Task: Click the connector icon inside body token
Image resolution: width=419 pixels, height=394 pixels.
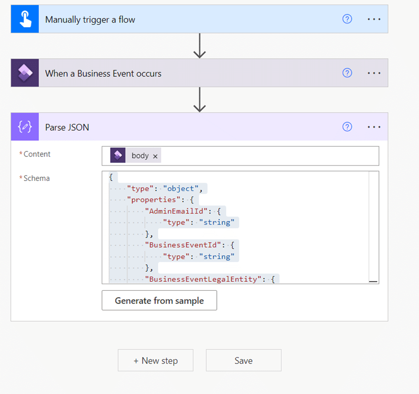Action: 118,155
